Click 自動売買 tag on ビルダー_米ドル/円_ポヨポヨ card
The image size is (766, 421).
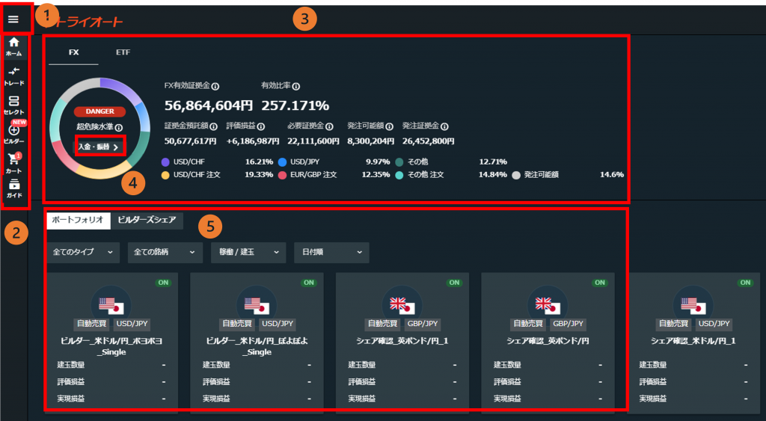point(92,324)
